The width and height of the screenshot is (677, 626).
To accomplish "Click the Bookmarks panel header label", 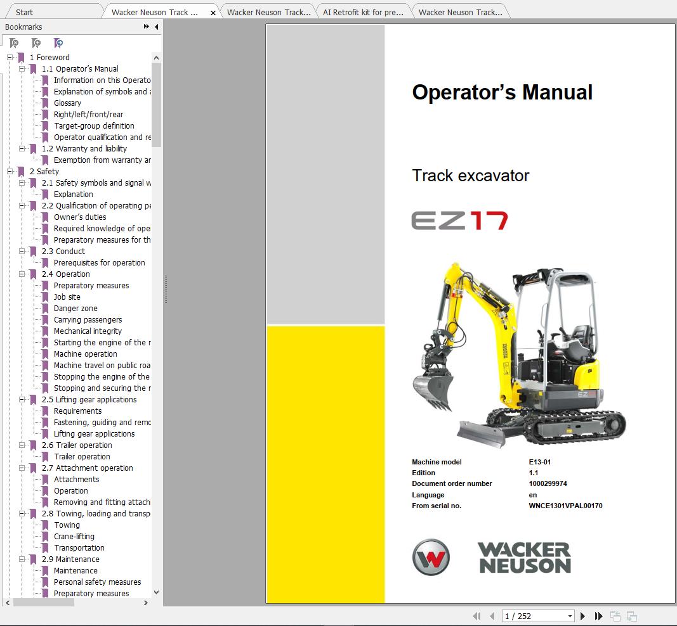I will [x=23, y=27].
